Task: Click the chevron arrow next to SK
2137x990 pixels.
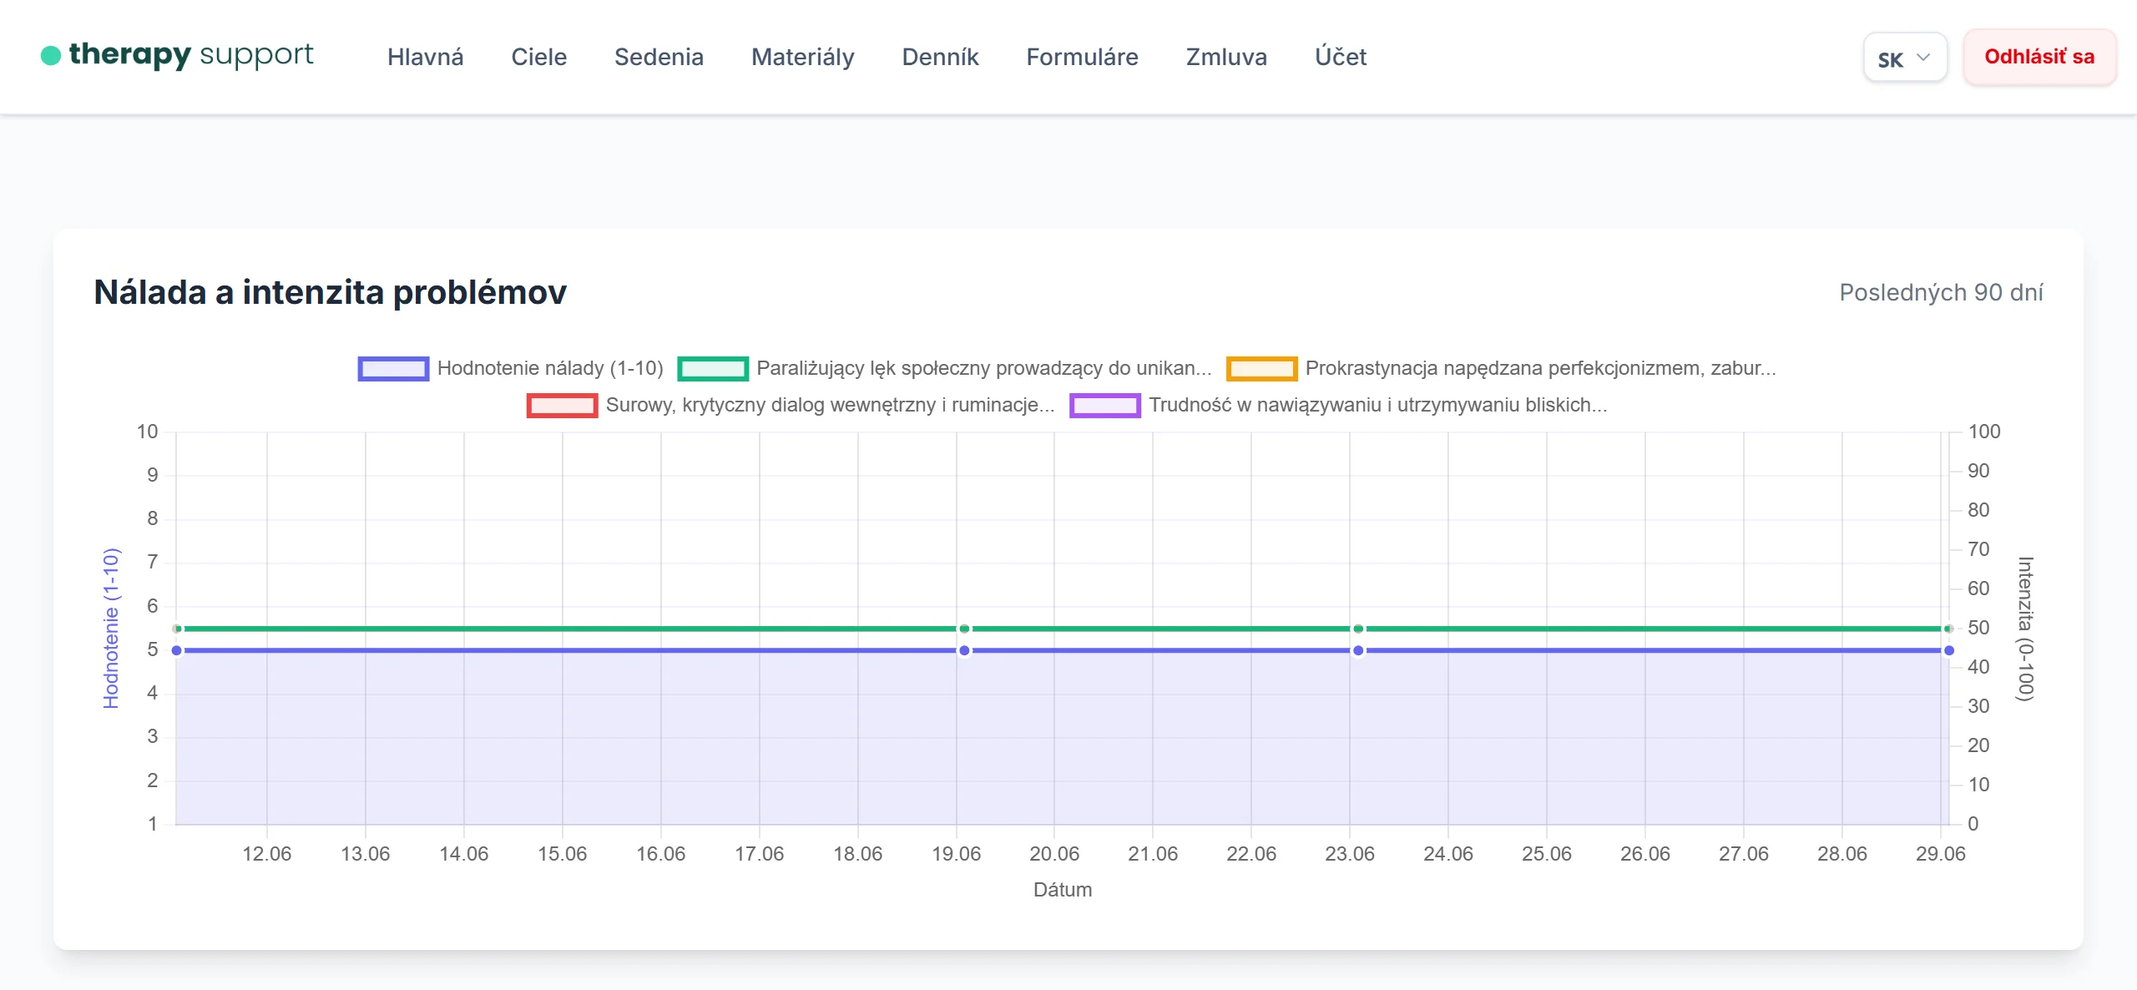Action: (1923, 58)
